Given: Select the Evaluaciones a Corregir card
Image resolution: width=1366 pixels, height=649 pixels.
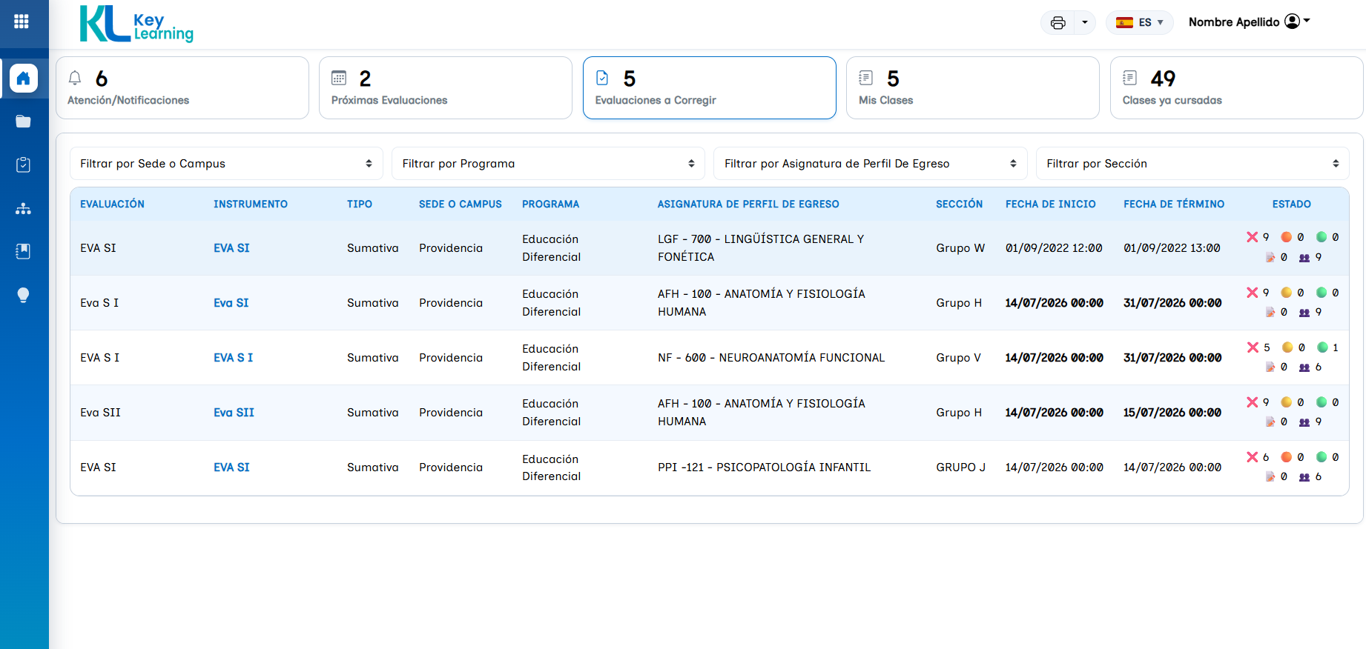Looking at the screenshot, I should [710, 87].
